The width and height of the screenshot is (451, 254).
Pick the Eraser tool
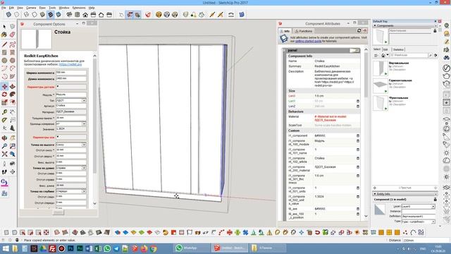coord(13,35)
